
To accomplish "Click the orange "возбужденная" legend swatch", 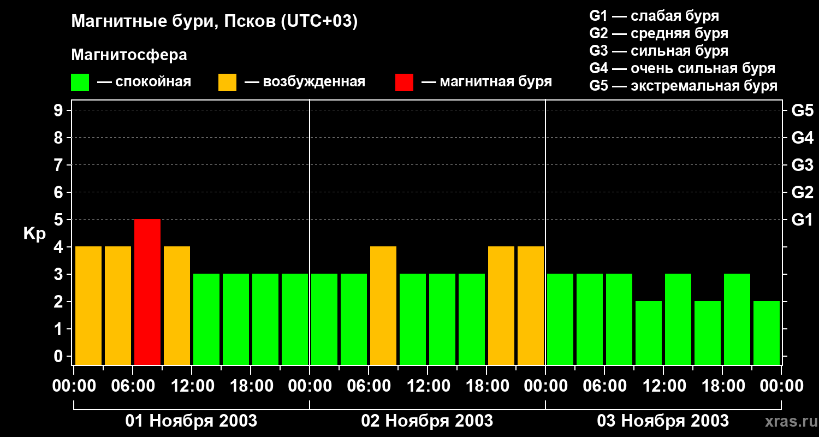I will 227,82.
